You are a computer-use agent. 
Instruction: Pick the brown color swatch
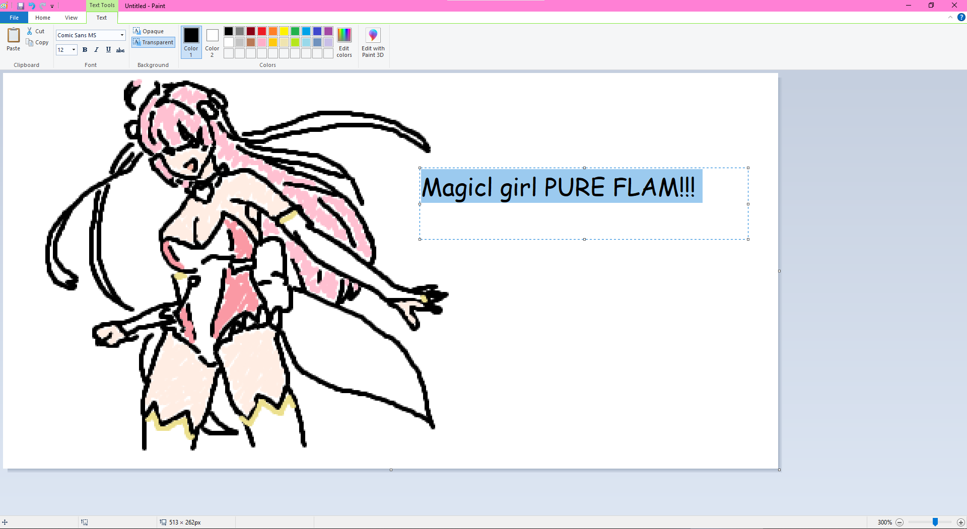(x=251, y=42)
